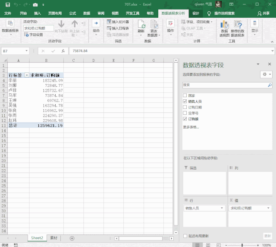Click the 共享 (Share) button

coord(263,13)
